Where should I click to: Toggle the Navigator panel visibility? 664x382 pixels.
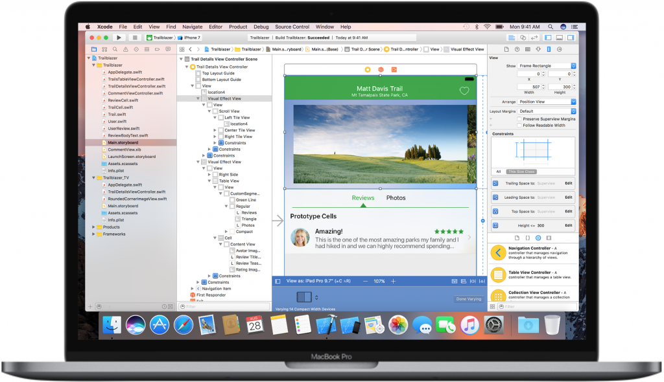(548, 38)
